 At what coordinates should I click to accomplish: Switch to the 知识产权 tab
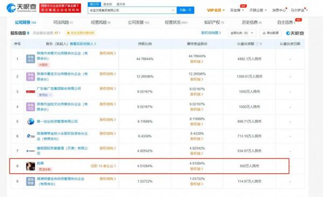[x=214, y=23]
